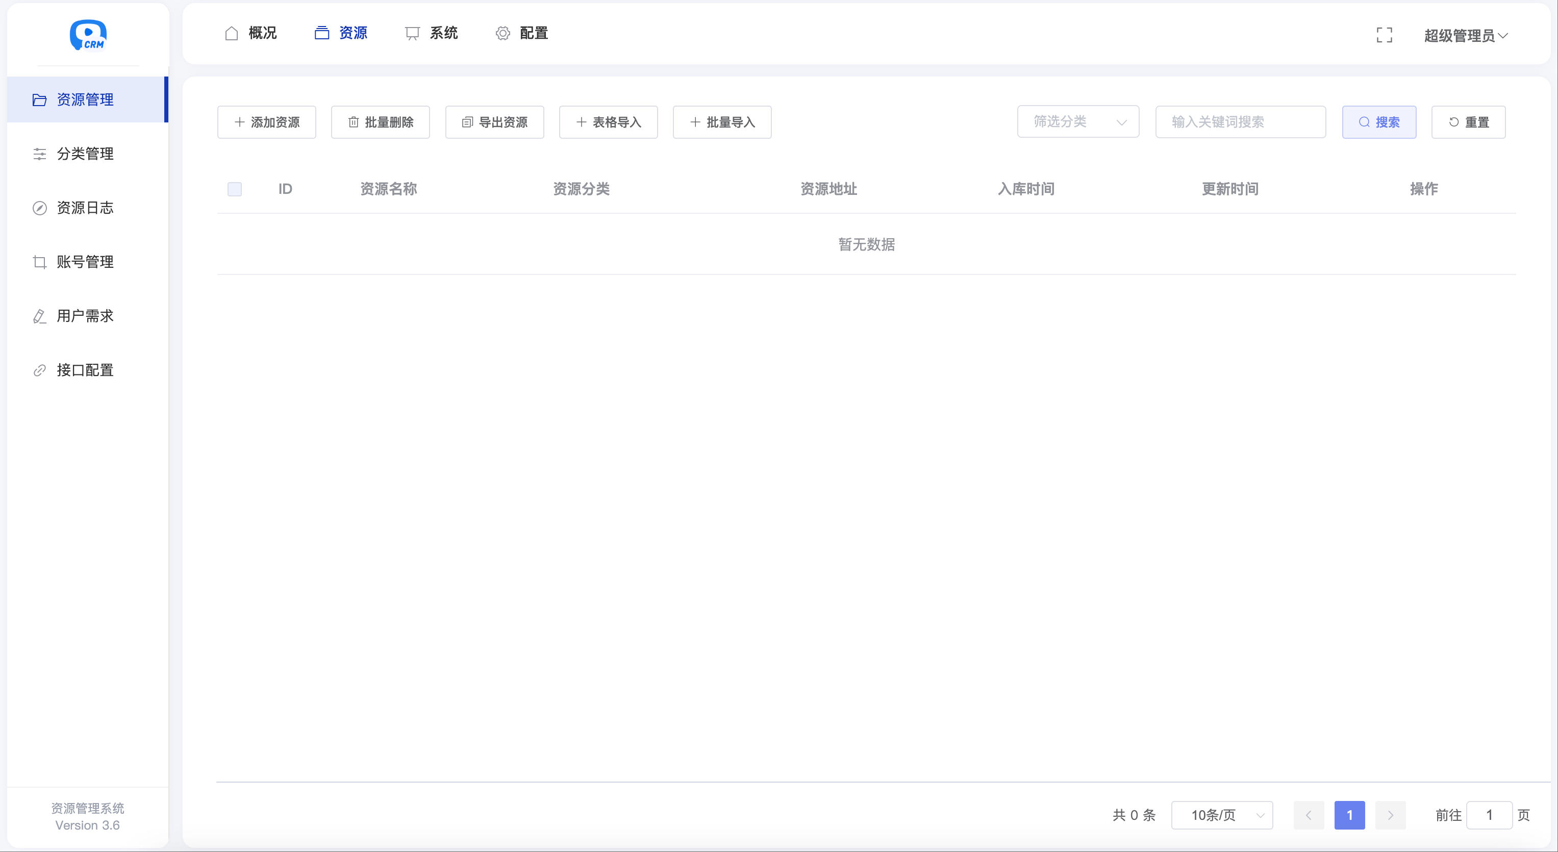This screenshot has height=852, width=1558.
Task: Click the 暂无数据 empty table message
Action: 867,244
